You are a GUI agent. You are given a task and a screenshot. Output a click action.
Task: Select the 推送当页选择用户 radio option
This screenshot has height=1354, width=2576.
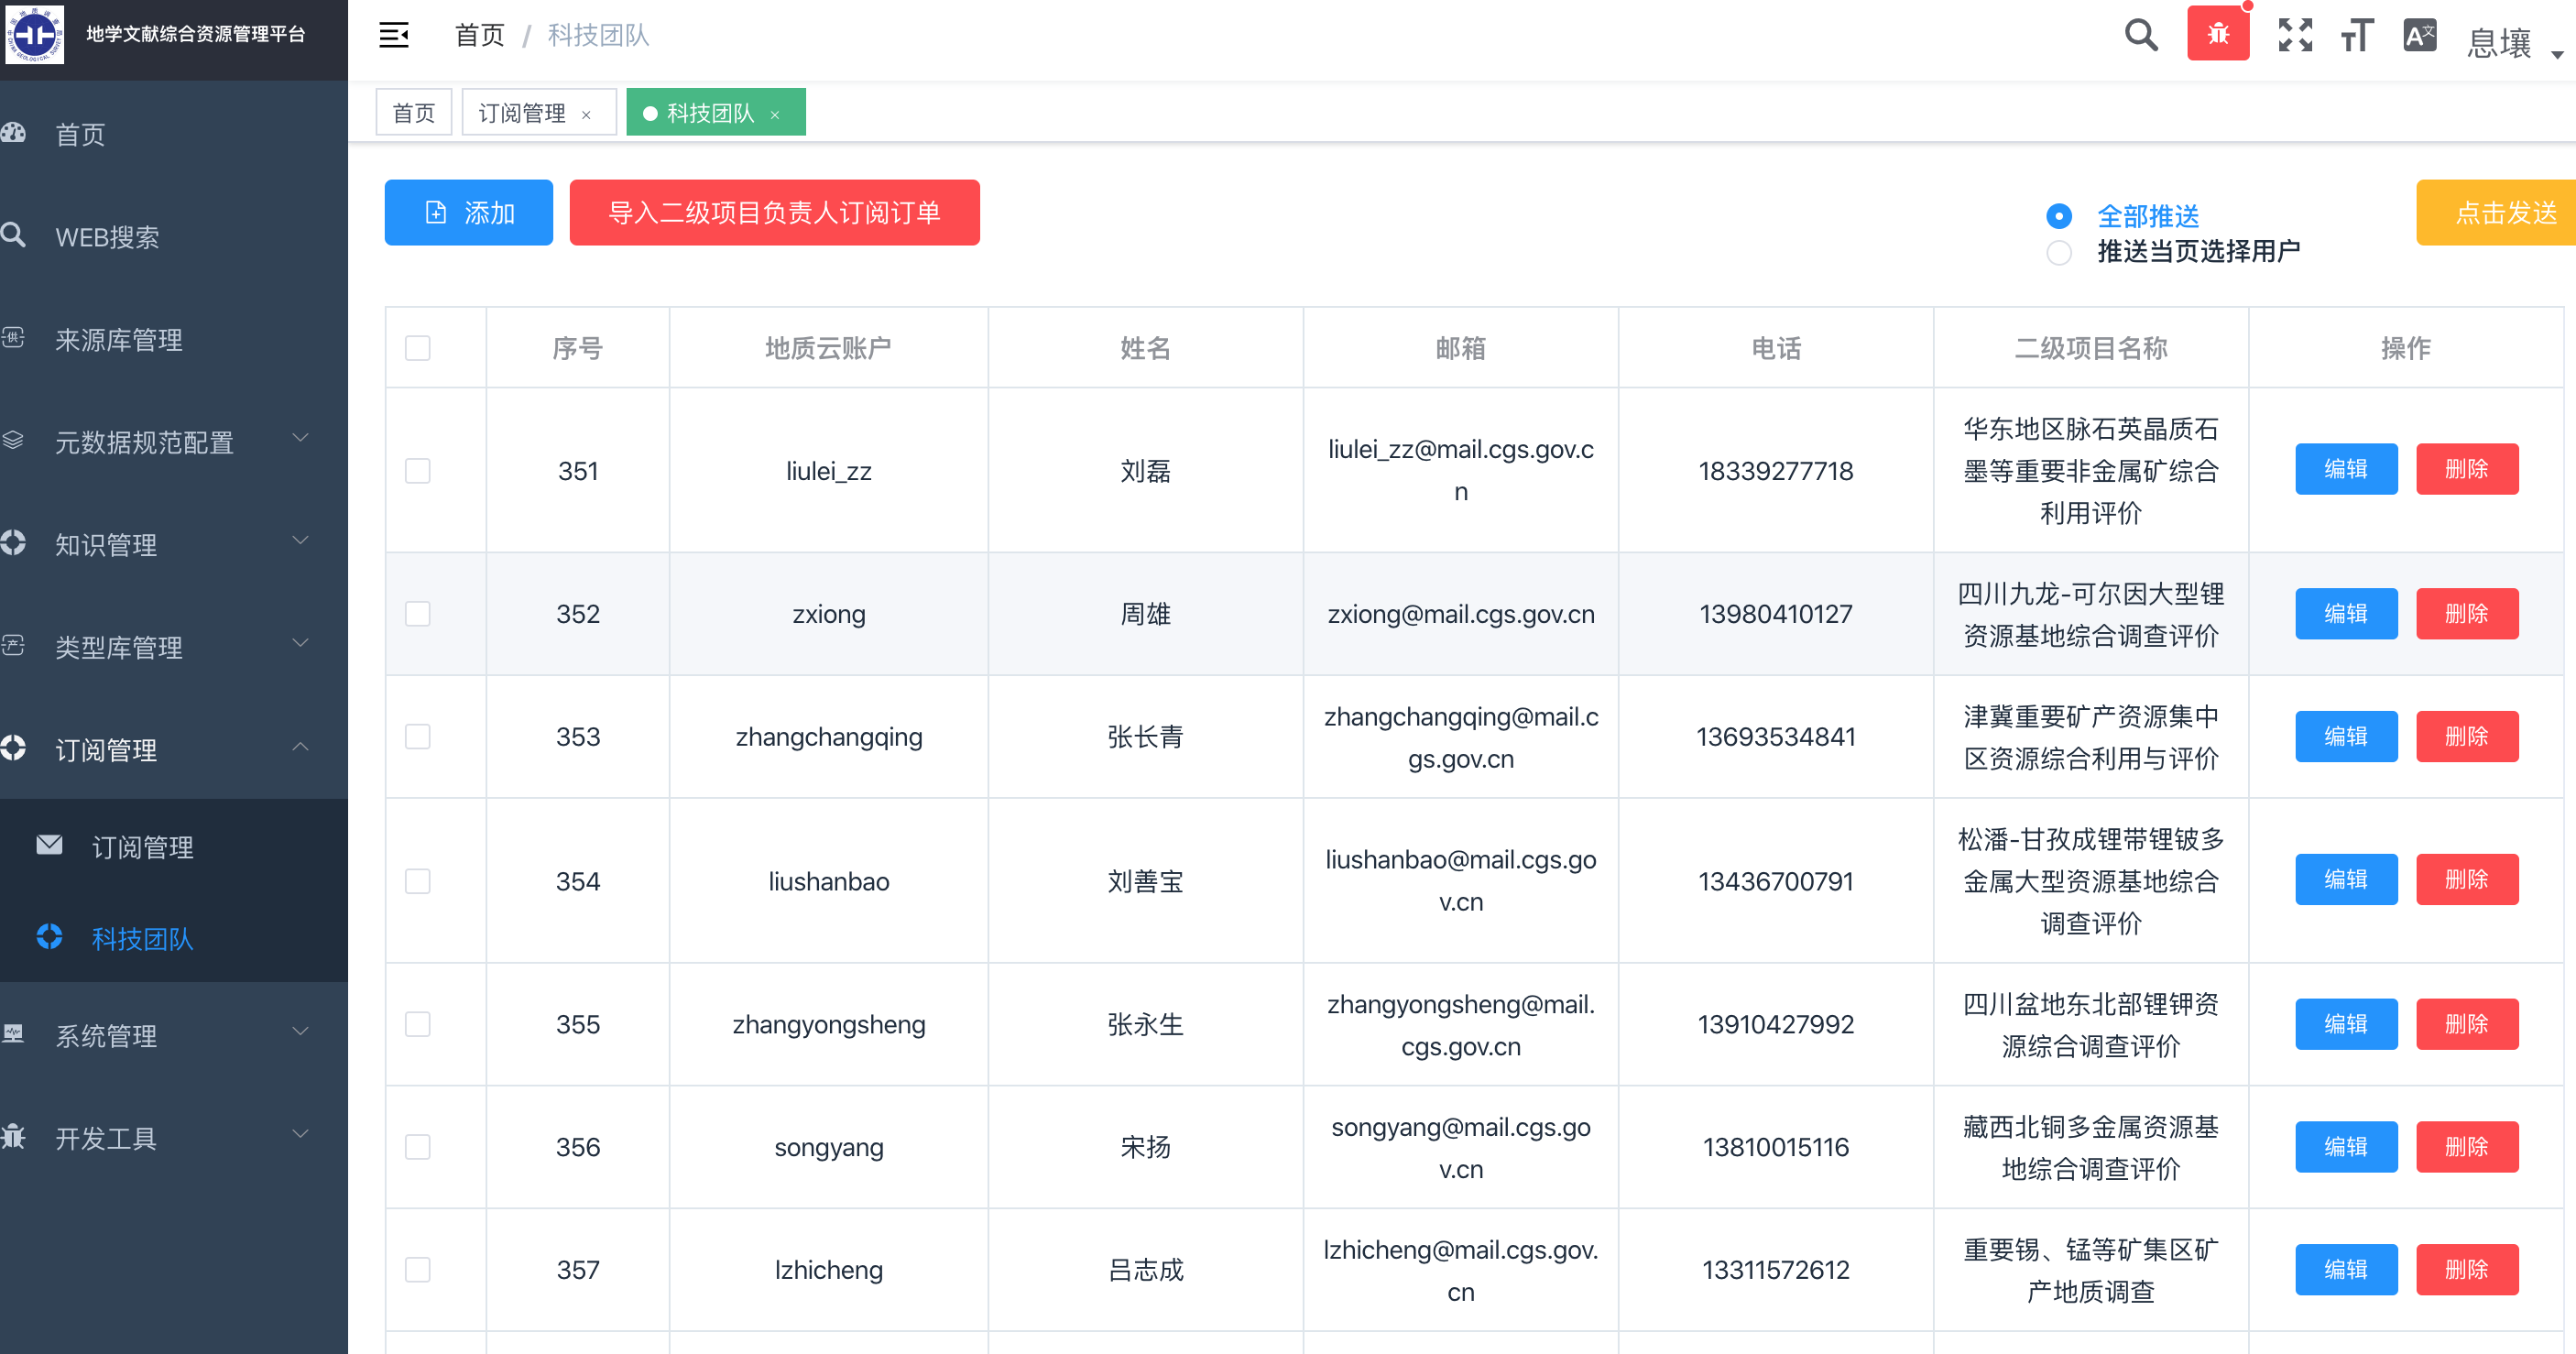(x=2058, y=252)
